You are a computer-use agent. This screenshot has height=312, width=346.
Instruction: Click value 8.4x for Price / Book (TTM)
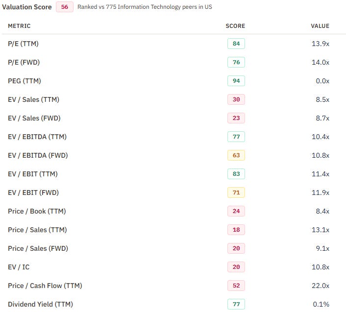pyautogui.click(x=322, y=211)
